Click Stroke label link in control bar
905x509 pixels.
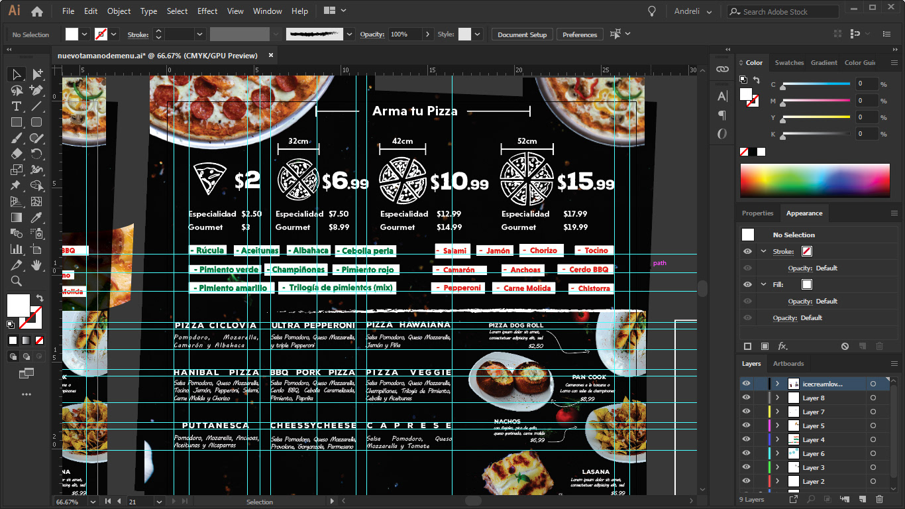point(138,34)
